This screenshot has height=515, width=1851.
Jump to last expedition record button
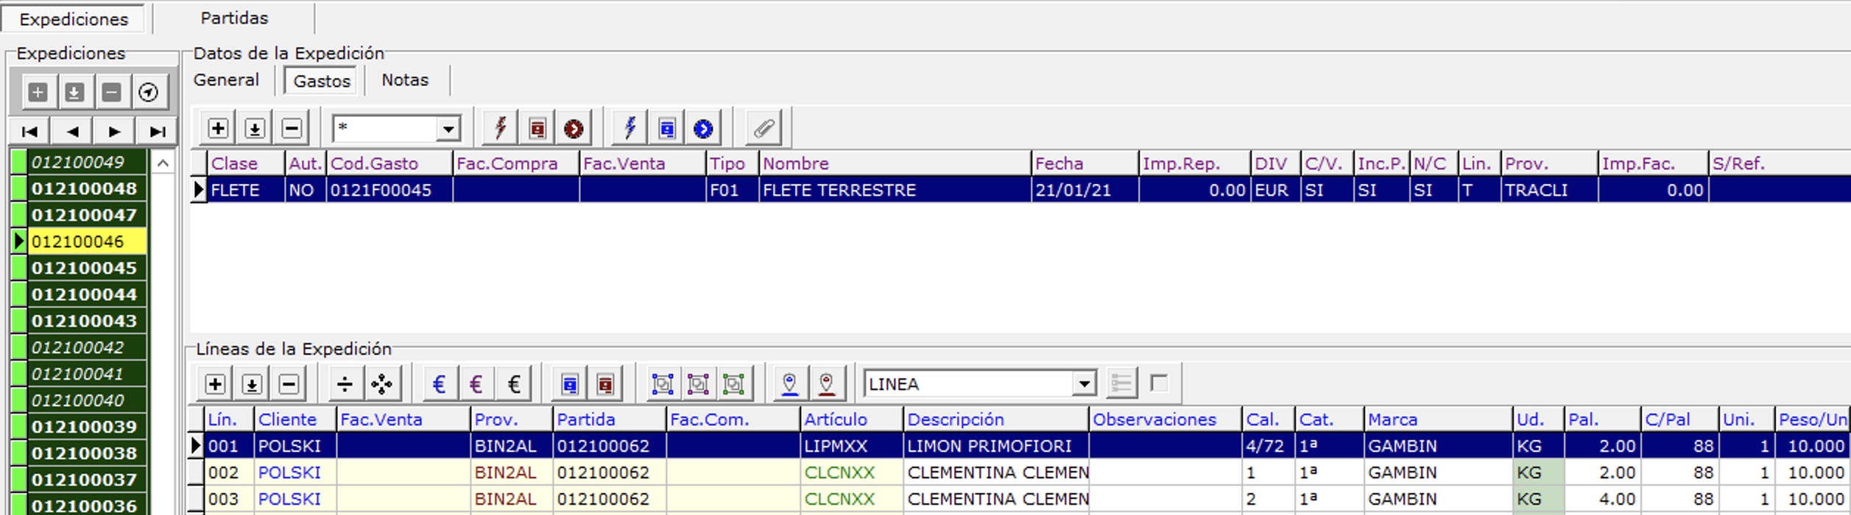pyautogui.click(x=157, y=132)
